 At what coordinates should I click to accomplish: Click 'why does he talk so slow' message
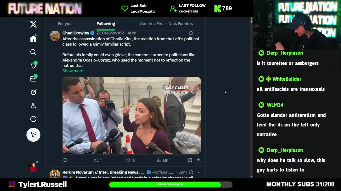(x=291, y=165)
